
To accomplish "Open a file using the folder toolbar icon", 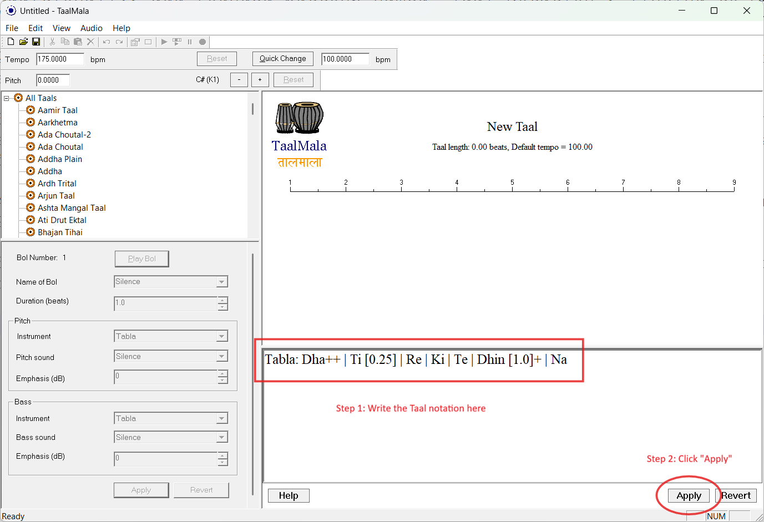I will click(x=23, y=42).
